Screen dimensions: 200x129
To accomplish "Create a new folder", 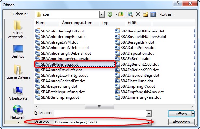I will click(x=145, y=14).
